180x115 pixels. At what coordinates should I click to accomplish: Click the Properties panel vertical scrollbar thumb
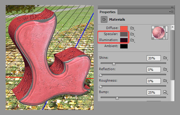[x=172, y=55]
